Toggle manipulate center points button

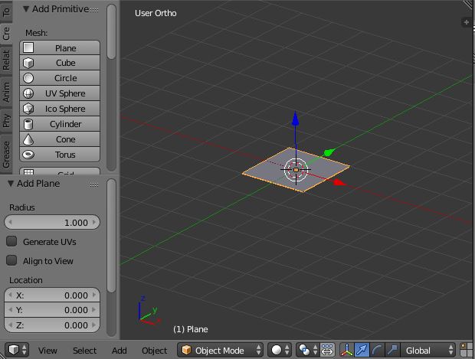coord(327,350)
